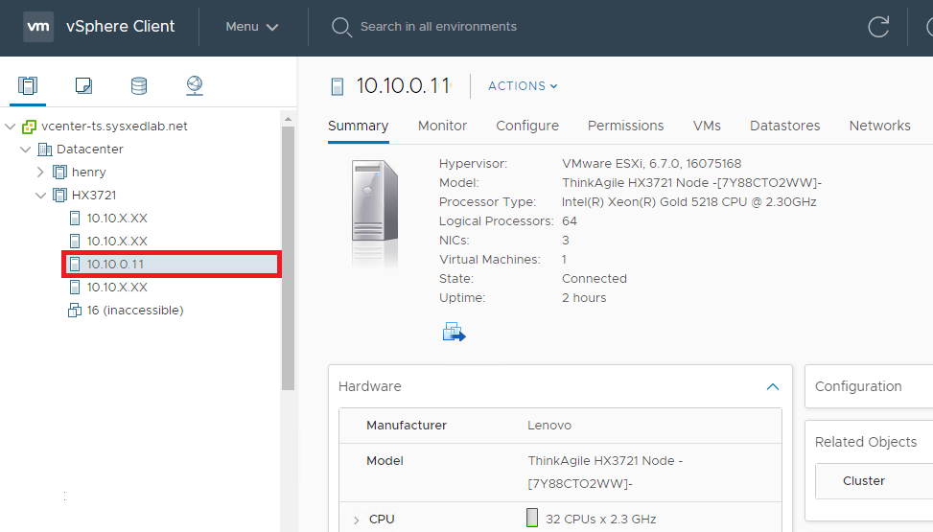
Task: Expand the CPU row
Action: pyautogui.click(x=357, y=520)
